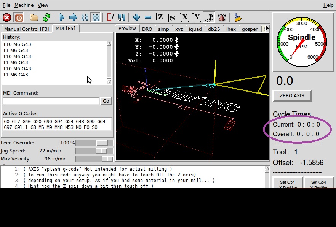Image resolution: width=336 pixels, height=227 pixels.
Task: Focus the MDI Command input field
Action: [51, 101]
